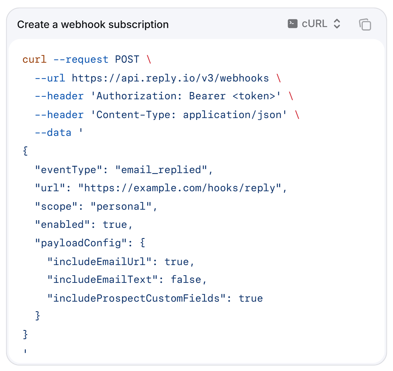This screenshot has width=393, height=371.
Task: Click the 'curl --request POST' line
Action: tap(87, 59)
